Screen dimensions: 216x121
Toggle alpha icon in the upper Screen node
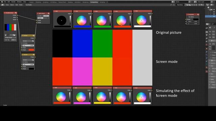tap(33, 41)
